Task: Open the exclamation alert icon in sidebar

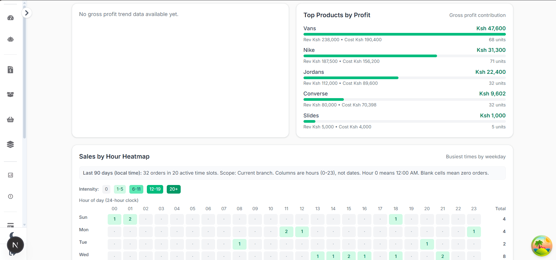Action: 10,197
